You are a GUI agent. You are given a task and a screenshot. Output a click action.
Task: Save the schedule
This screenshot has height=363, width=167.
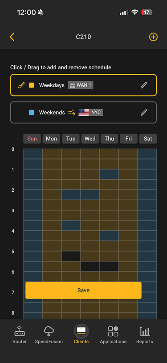(84, 290)
